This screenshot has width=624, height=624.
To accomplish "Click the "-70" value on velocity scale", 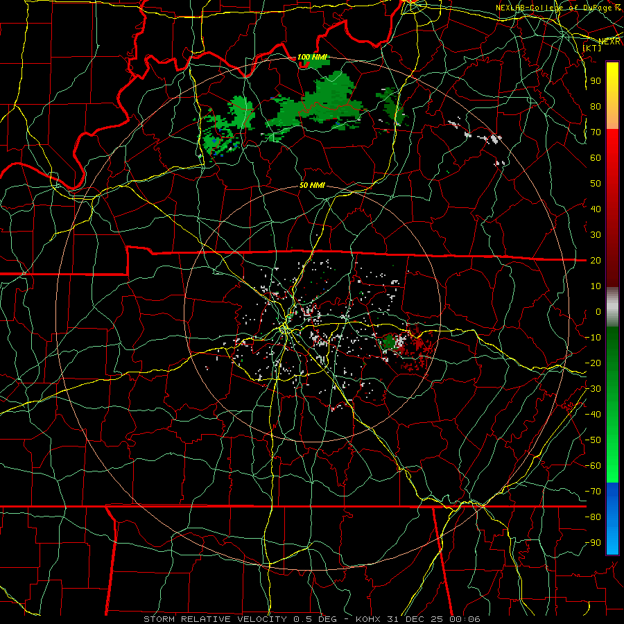I will click(x=593, y=492).
